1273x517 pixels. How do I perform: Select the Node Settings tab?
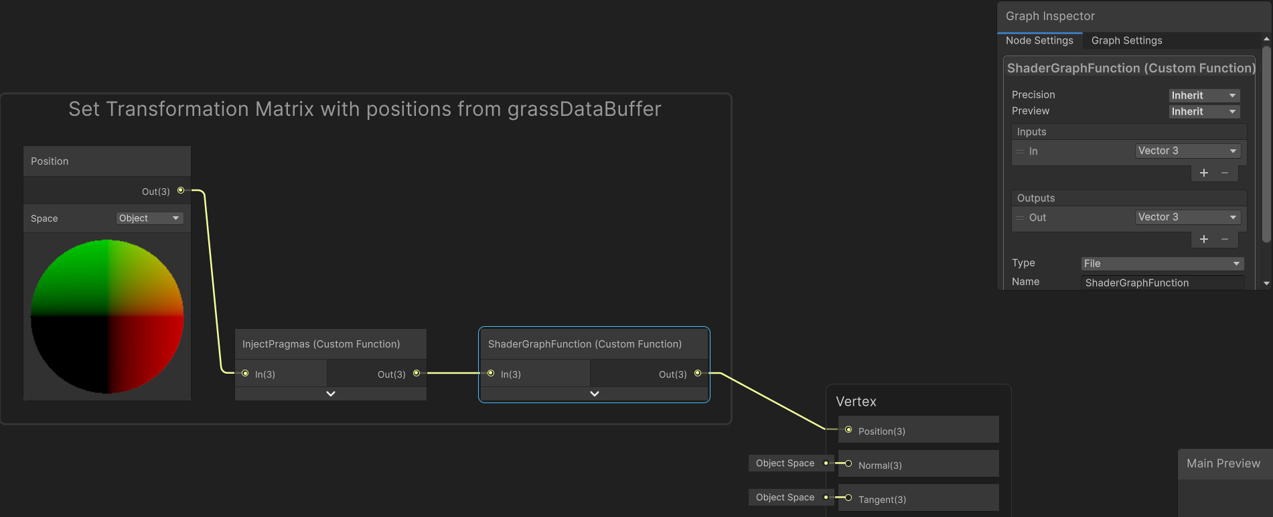pyautogui.click(x=1039, y=41)
